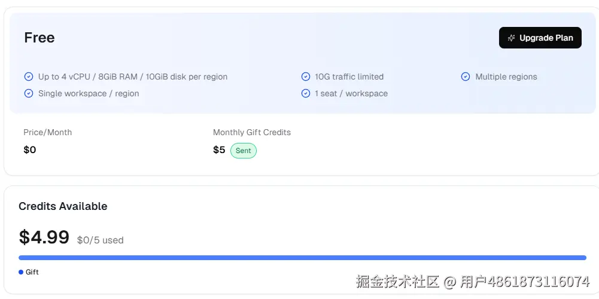The image size is (599, 299).
Task: Click the blue credits usage progress bar
Action: (302, 258)
